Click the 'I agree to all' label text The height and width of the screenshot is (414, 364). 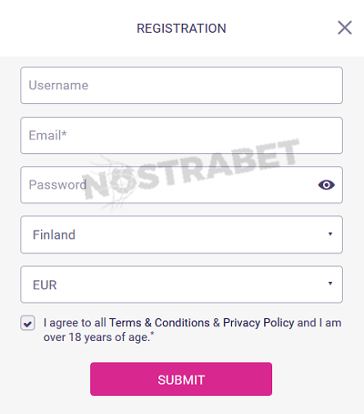75,323
